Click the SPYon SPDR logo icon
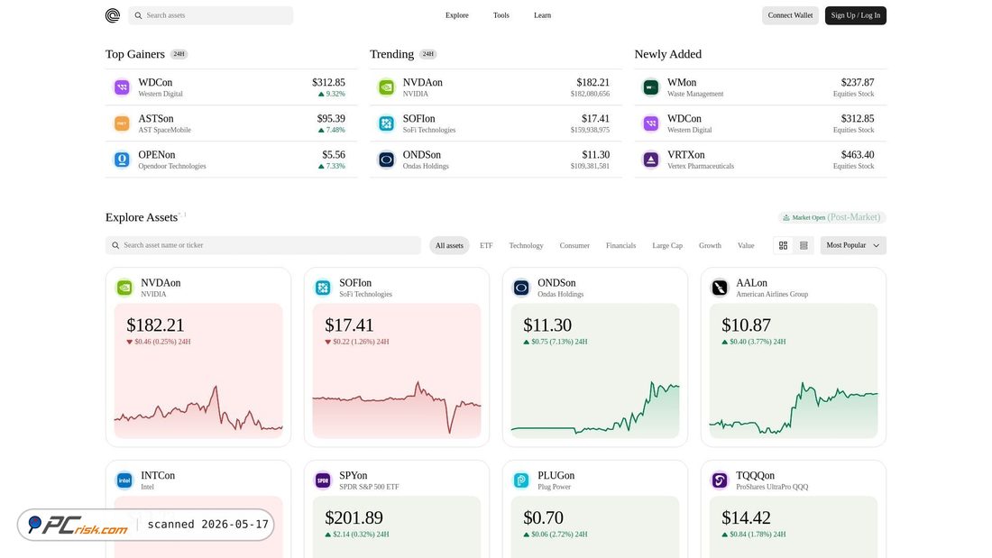Screen dimensions: 992x558 coord(323,480)
